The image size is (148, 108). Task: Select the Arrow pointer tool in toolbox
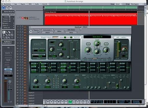click(4, 32)
